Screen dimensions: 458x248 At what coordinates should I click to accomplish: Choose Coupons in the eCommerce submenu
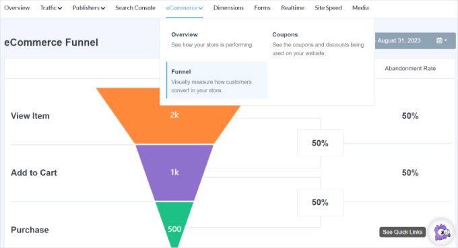coord(318,44)
